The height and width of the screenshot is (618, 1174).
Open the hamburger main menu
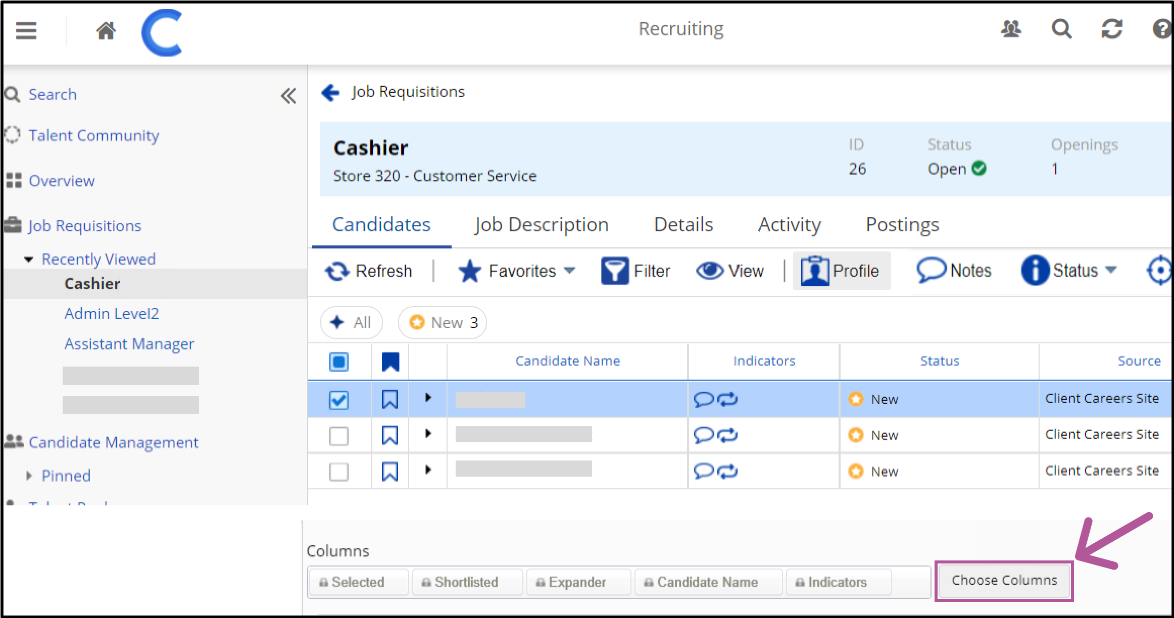tap(26, 31)
